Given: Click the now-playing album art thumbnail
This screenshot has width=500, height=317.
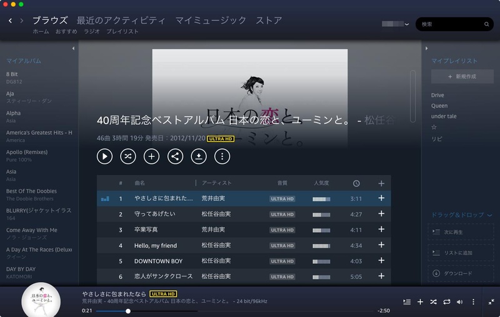Looking at the screenshot, I should 41,300.
